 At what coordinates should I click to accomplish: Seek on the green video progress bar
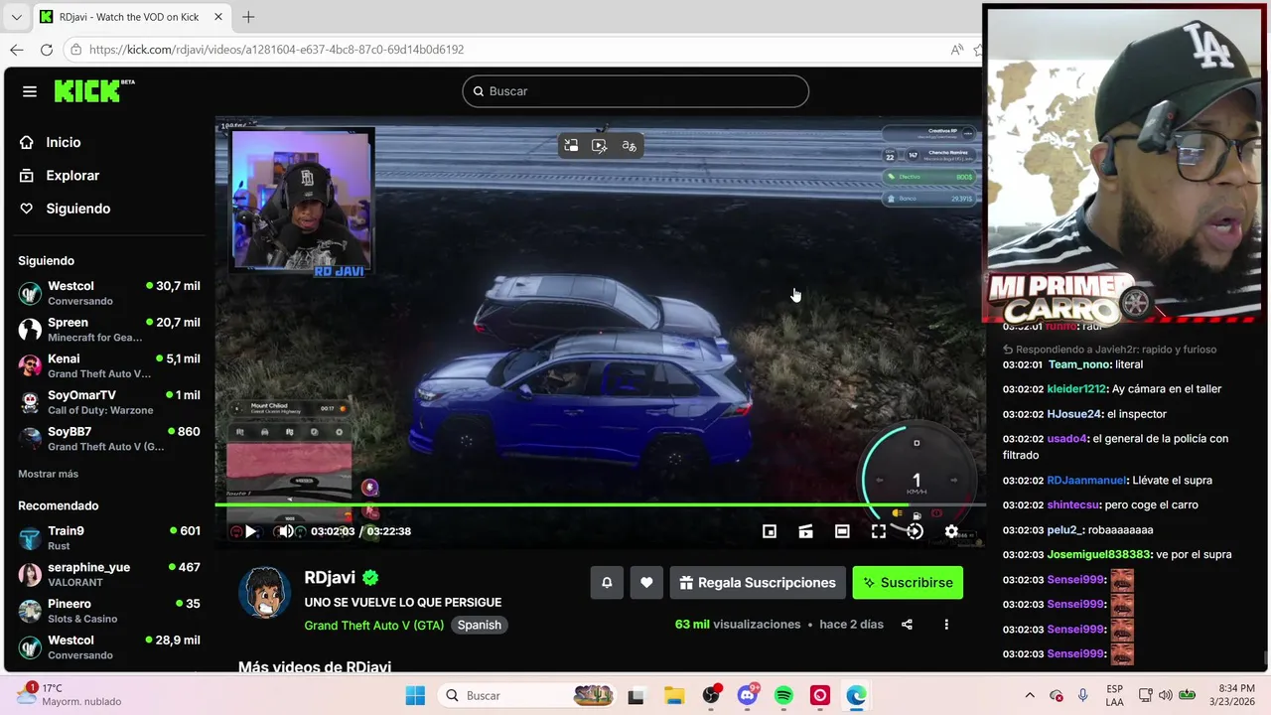599,504
